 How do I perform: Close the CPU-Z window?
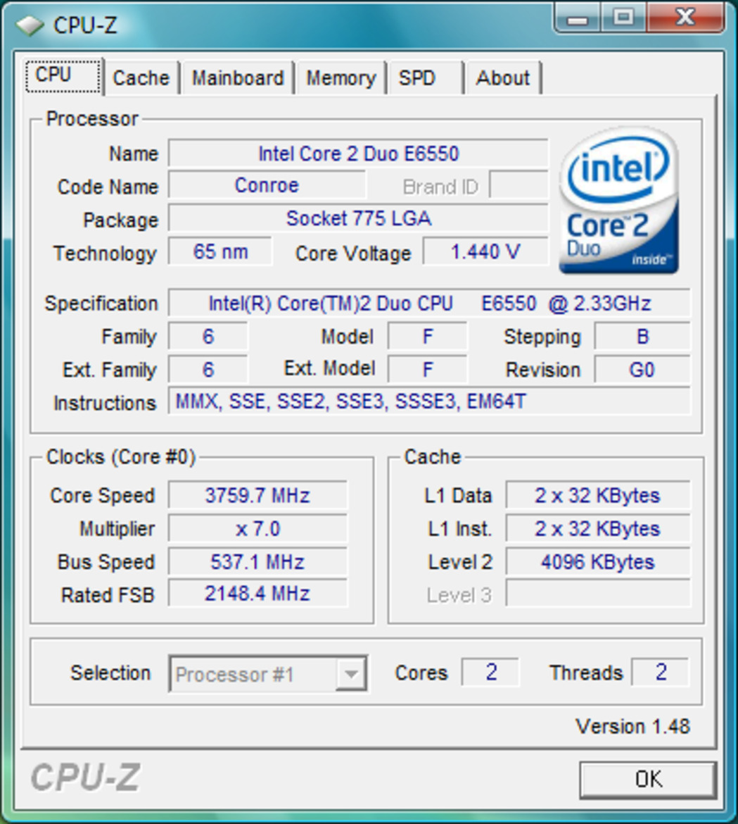pos(685,18)
